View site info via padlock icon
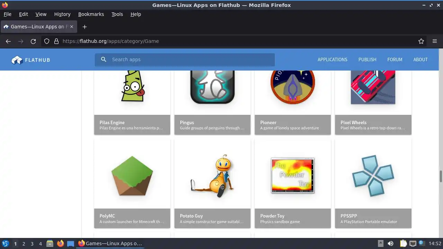 point(56,41)
